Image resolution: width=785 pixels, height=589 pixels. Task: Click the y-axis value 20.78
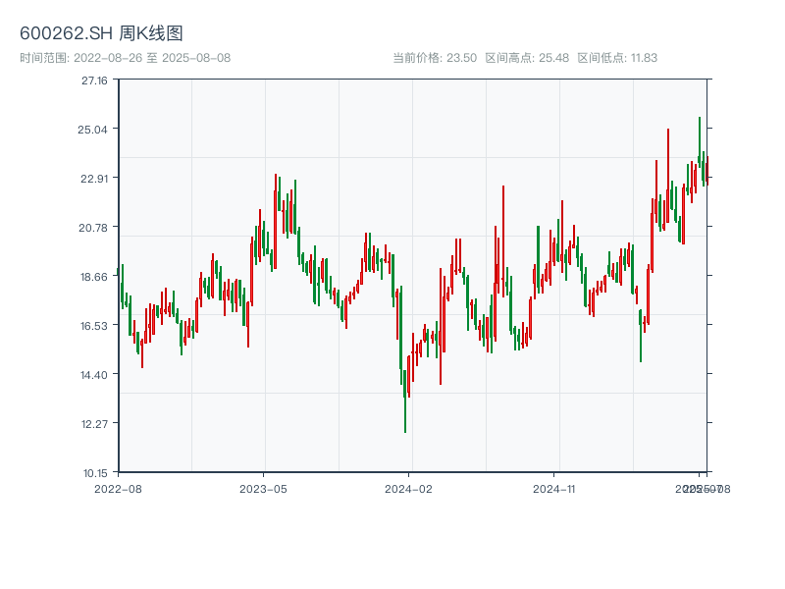point(93,228)
